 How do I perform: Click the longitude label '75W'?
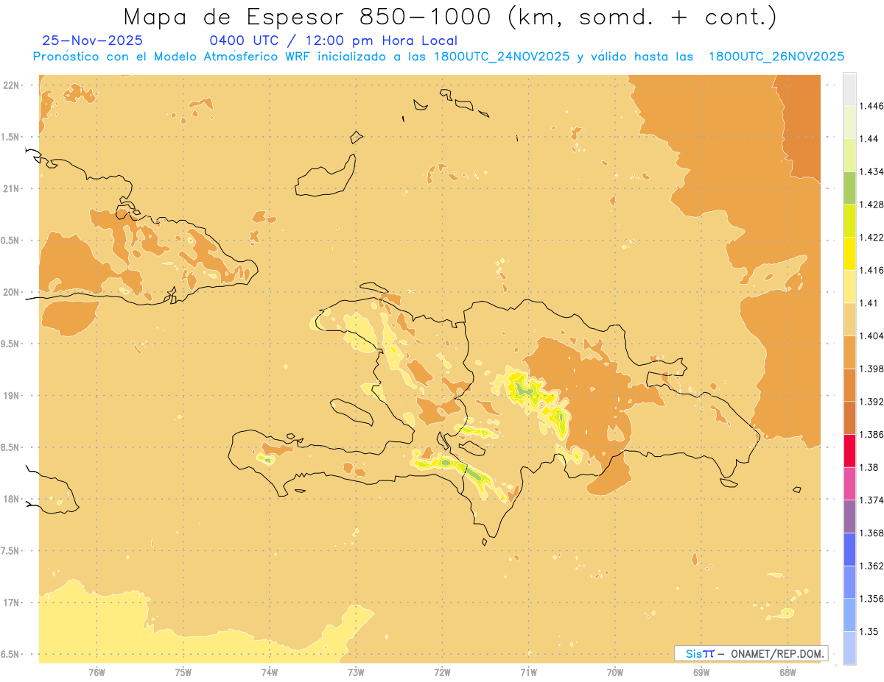[183, 672]
